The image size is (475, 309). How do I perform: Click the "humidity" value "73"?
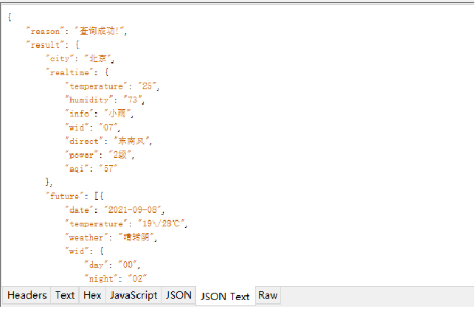[132, 100]
